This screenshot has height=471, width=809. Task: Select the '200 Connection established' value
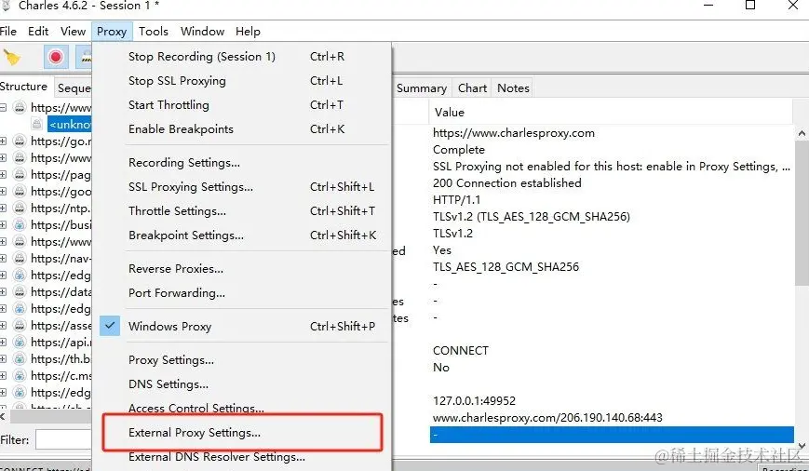coord(507,183)
